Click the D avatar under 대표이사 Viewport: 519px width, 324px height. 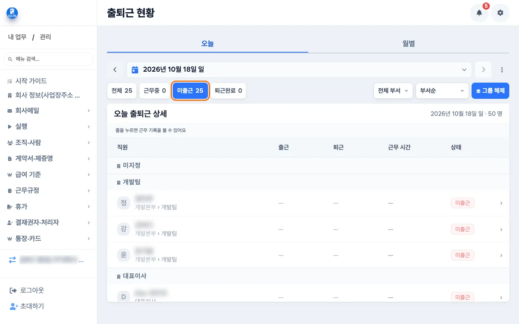(x=124, y=297)
